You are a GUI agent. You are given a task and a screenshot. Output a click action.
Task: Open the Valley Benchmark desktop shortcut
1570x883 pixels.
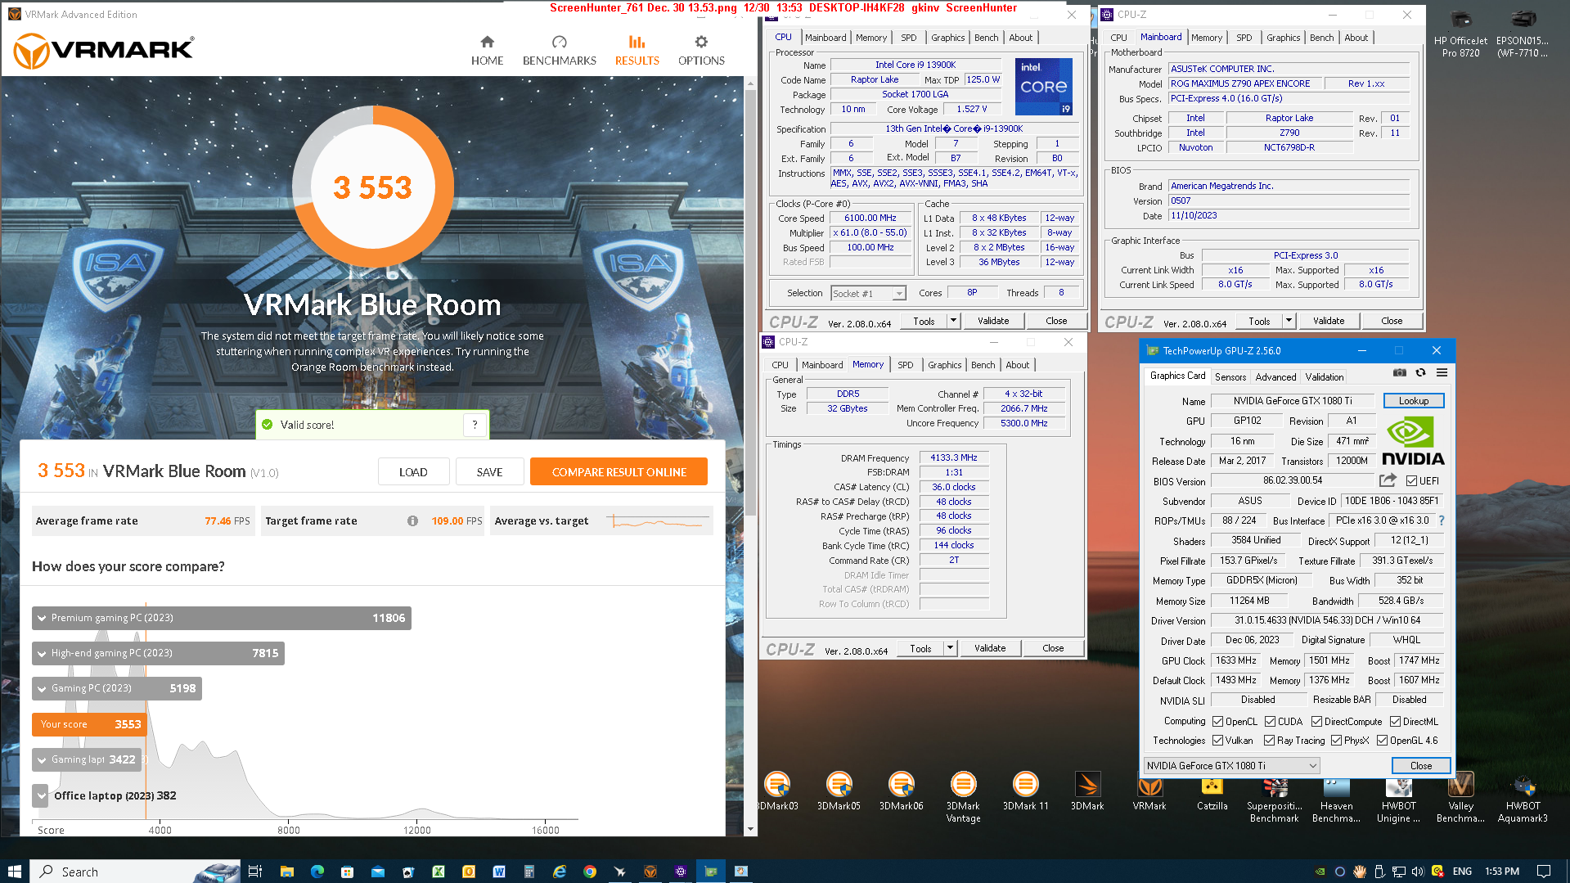coord(1460,797)
